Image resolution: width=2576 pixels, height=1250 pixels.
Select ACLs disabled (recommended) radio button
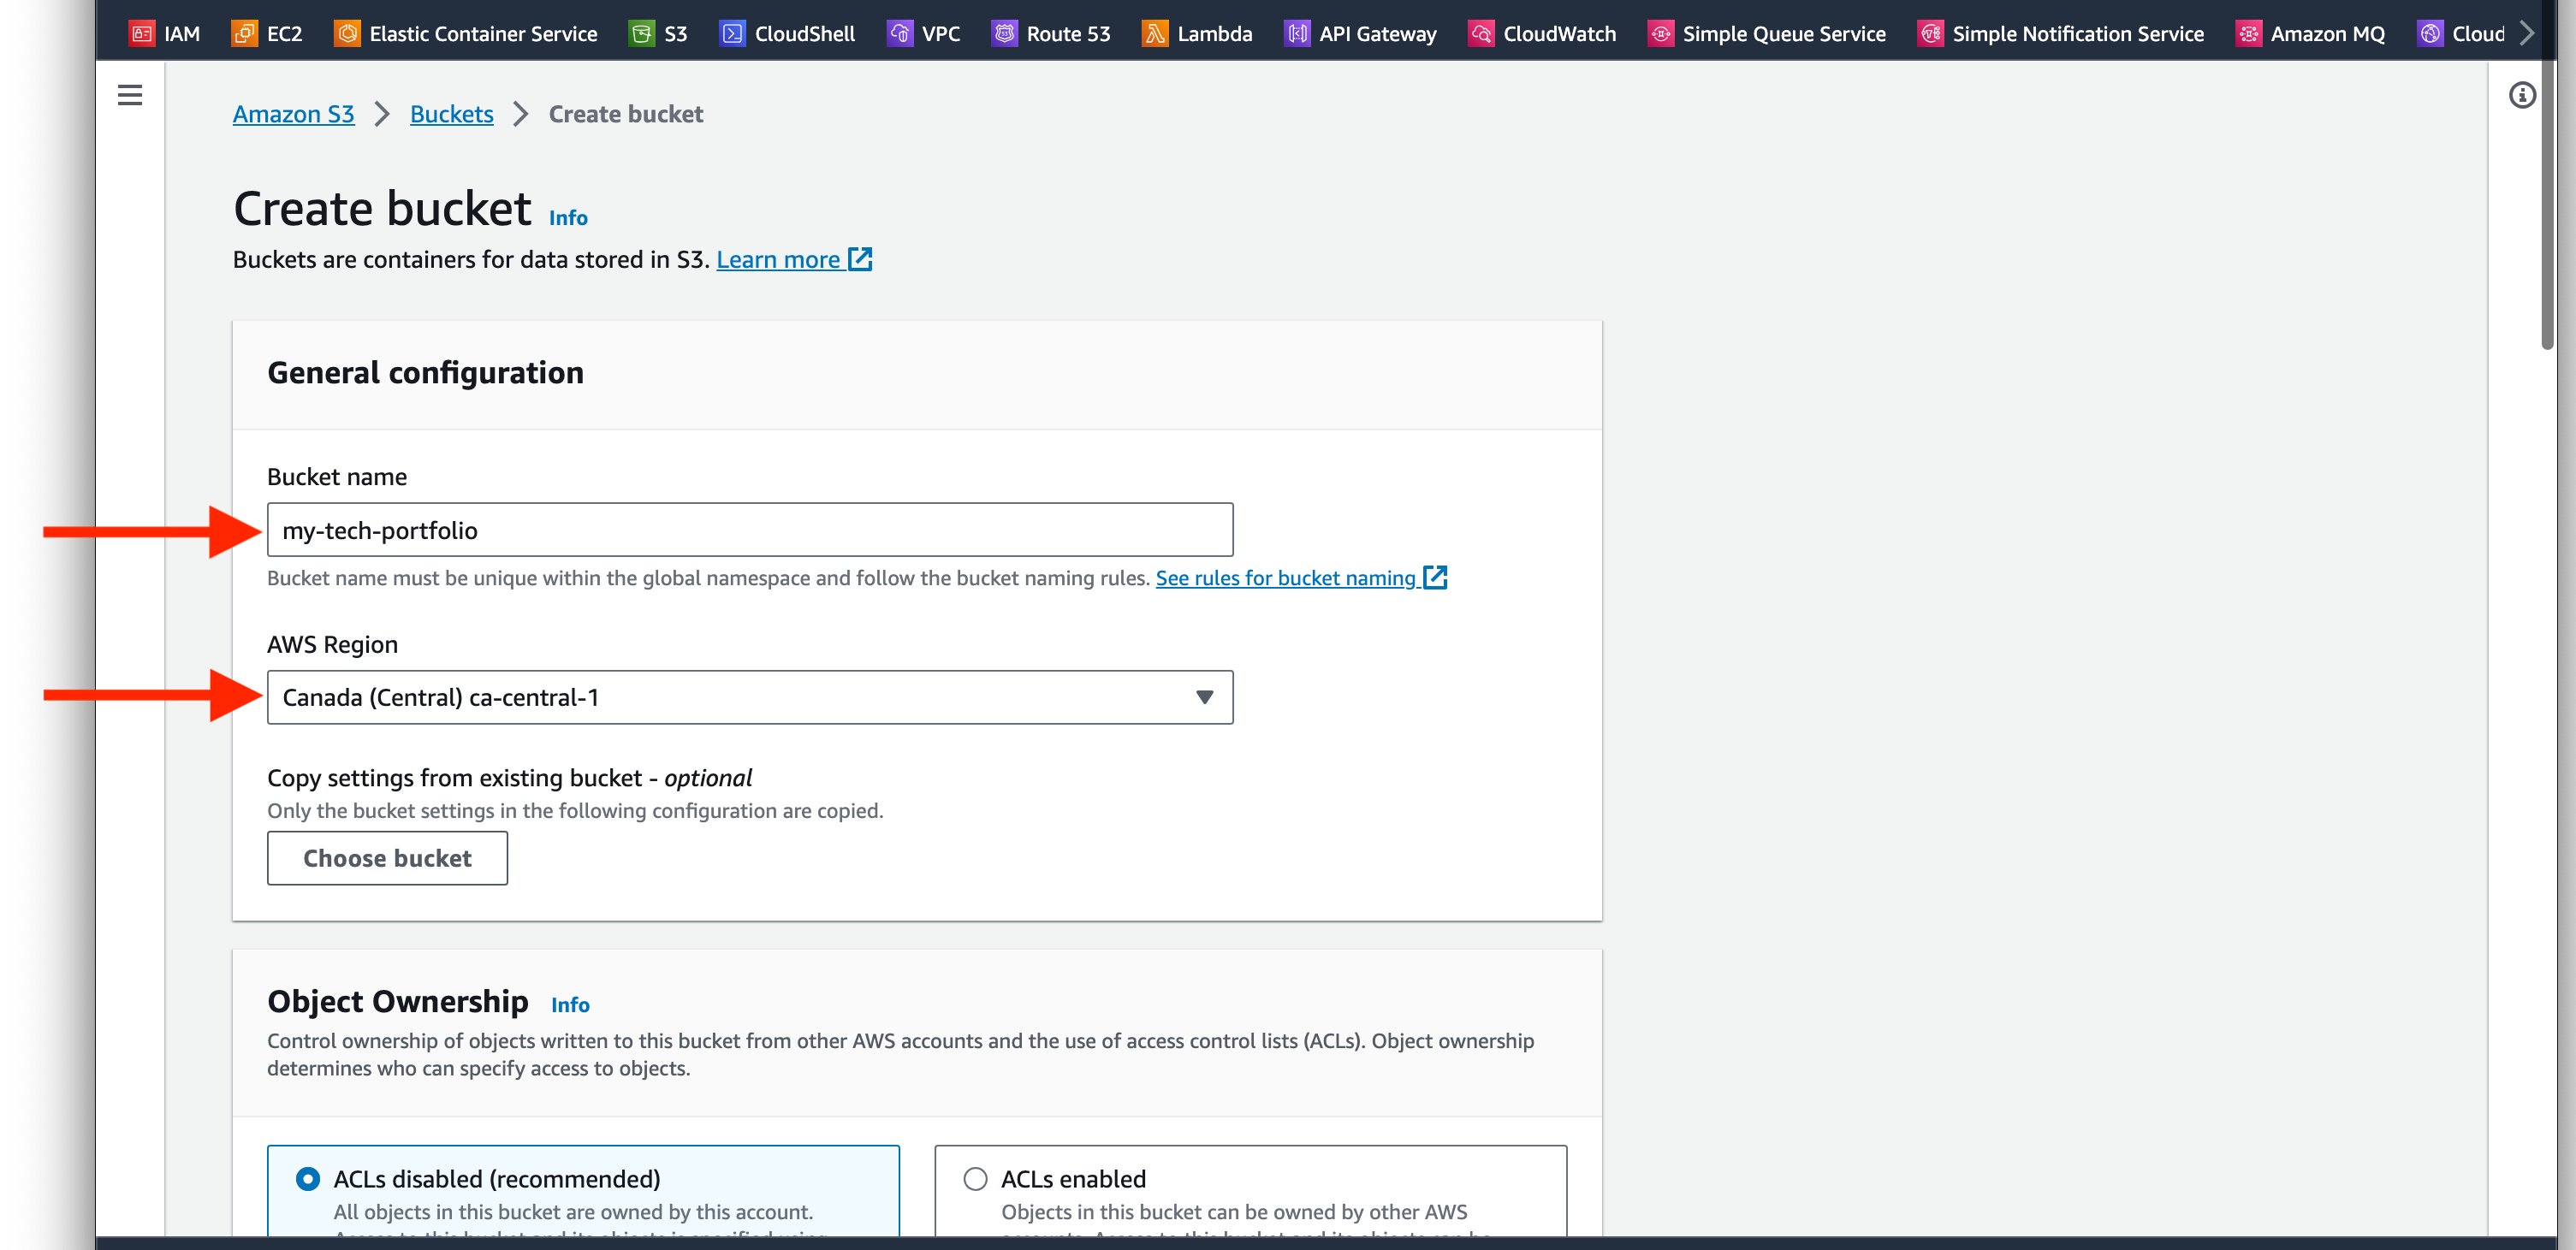pyautogui.click(x=308, y=1179)
